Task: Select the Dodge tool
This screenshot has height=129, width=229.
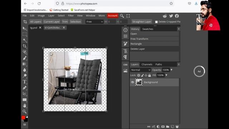Action: pos(25,76)
